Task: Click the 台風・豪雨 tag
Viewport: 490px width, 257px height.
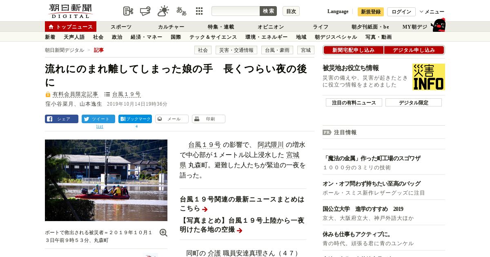Action: [x=277, y=50]
